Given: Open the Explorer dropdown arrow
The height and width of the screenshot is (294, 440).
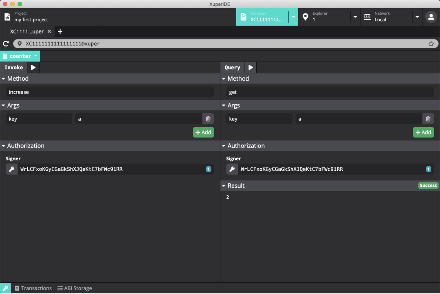Looking at the screenshot, I should 355,17.
